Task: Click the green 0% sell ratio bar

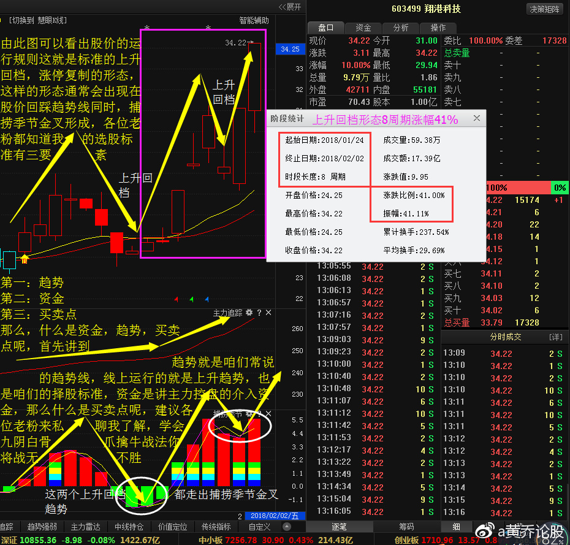Action: click(560, 188)
